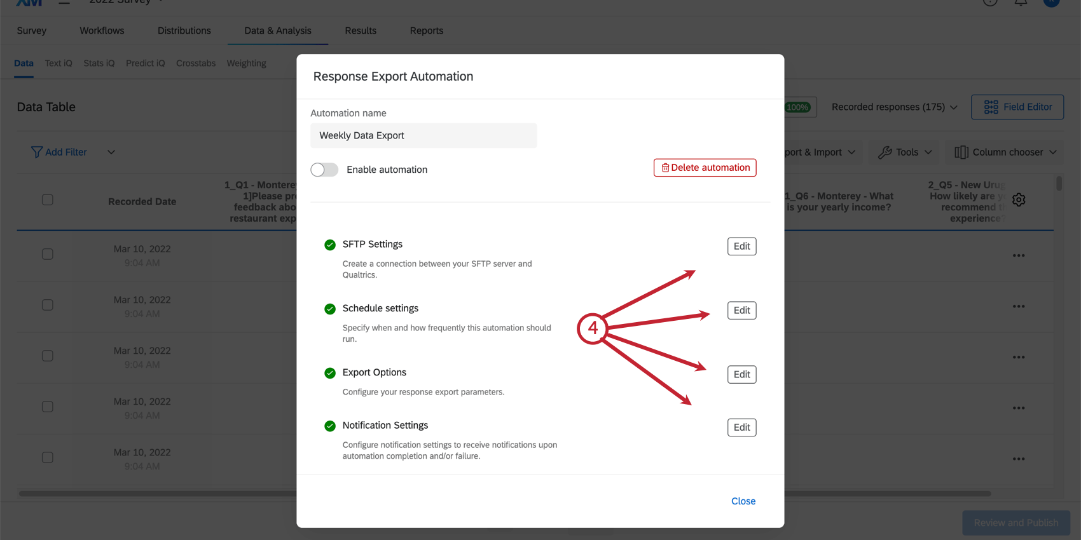Click the Add Filter funnel icon
The width and height of the screenshot is (1081, 540).
coord(37,152)
